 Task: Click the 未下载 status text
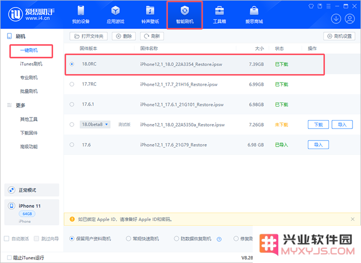(x=282, y=125)
